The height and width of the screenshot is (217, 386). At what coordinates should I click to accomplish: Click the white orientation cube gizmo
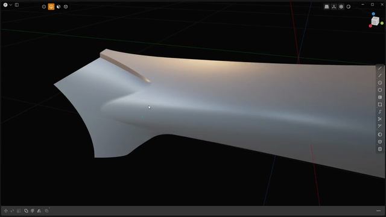click(375, 21)
